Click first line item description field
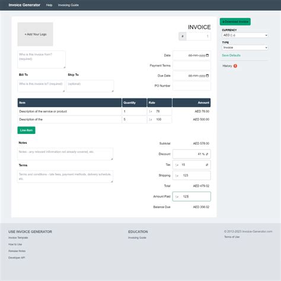 [69, 111]
